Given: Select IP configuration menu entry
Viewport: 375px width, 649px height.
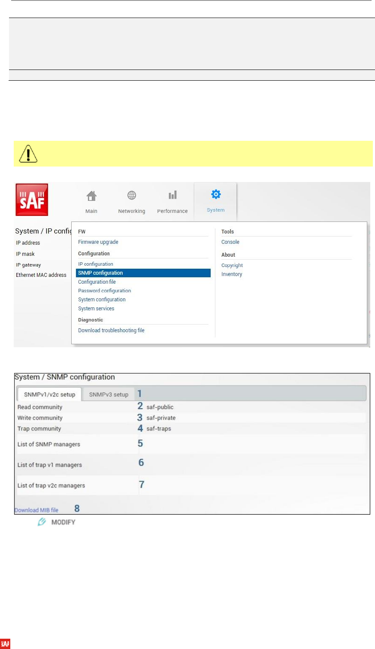Looking at the screenshot, I should point(96,264).
